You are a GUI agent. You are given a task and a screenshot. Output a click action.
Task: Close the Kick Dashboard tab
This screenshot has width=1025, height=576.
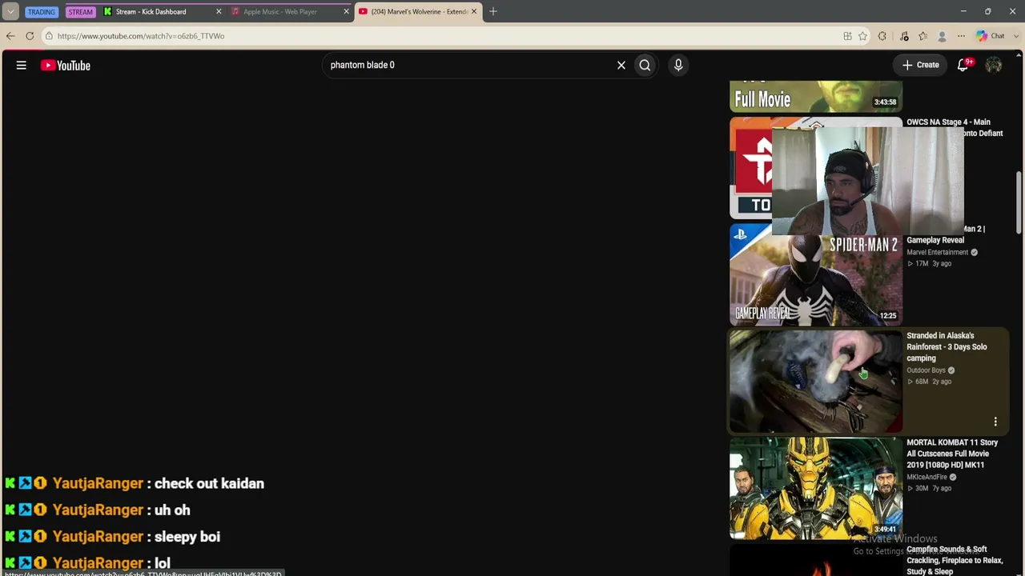click(219, 11)
